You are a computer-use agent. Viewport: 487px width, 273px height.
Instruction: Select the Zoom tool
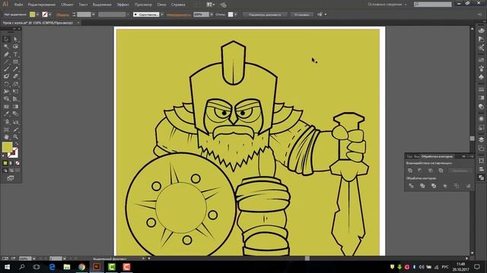pos(15,136)
